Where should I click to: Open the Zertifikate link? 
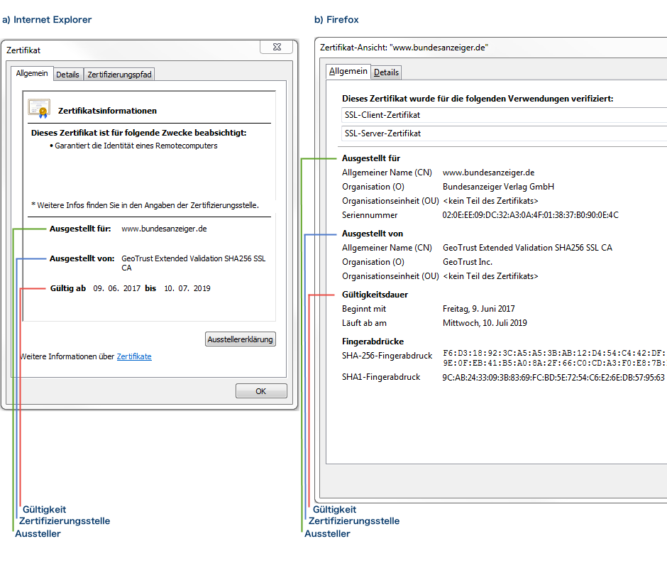tap(134, 356)
